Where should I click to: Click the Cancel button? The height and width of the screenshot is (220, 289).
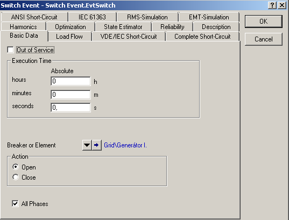(x=264, y=39)
